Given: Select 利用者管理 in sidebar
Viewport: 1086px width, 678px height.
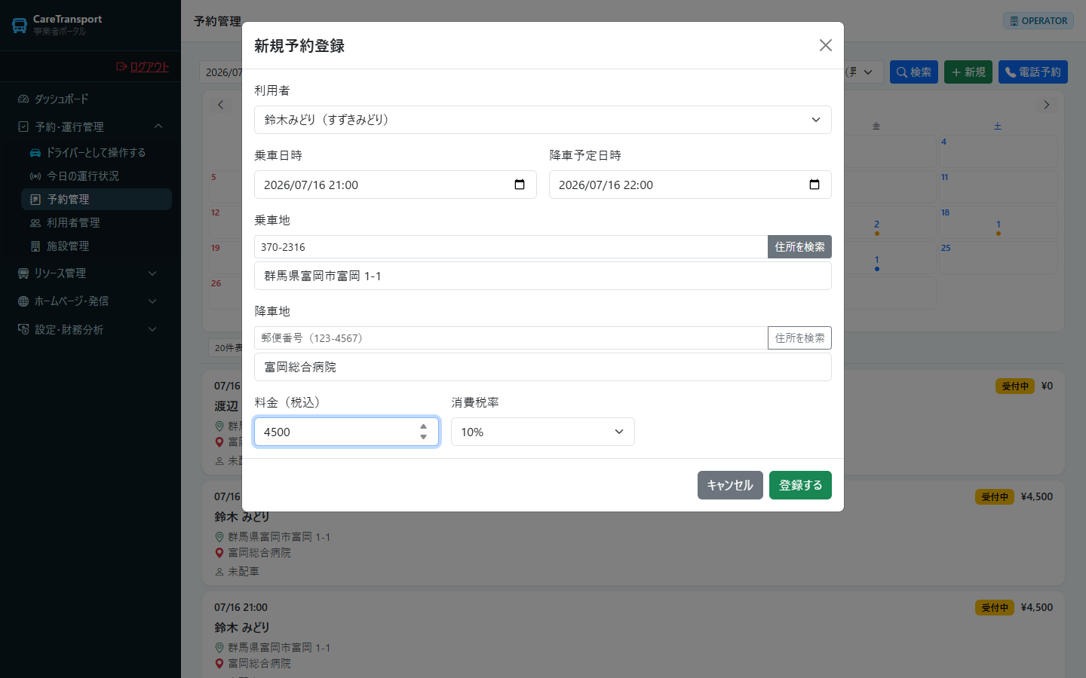Looking at the screenshot, I should pyautogui.click(x=97, y=222).
